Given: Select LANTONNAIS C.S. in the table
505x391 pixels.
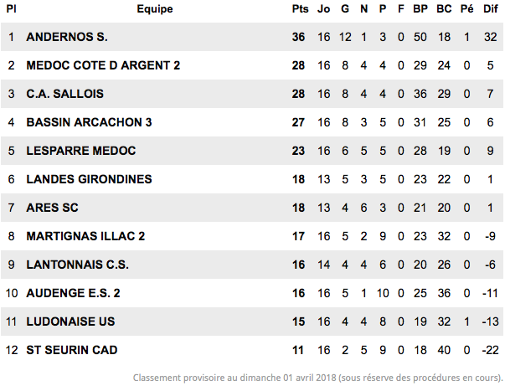Looking at the screenshot, I should (x=77, y=265).
